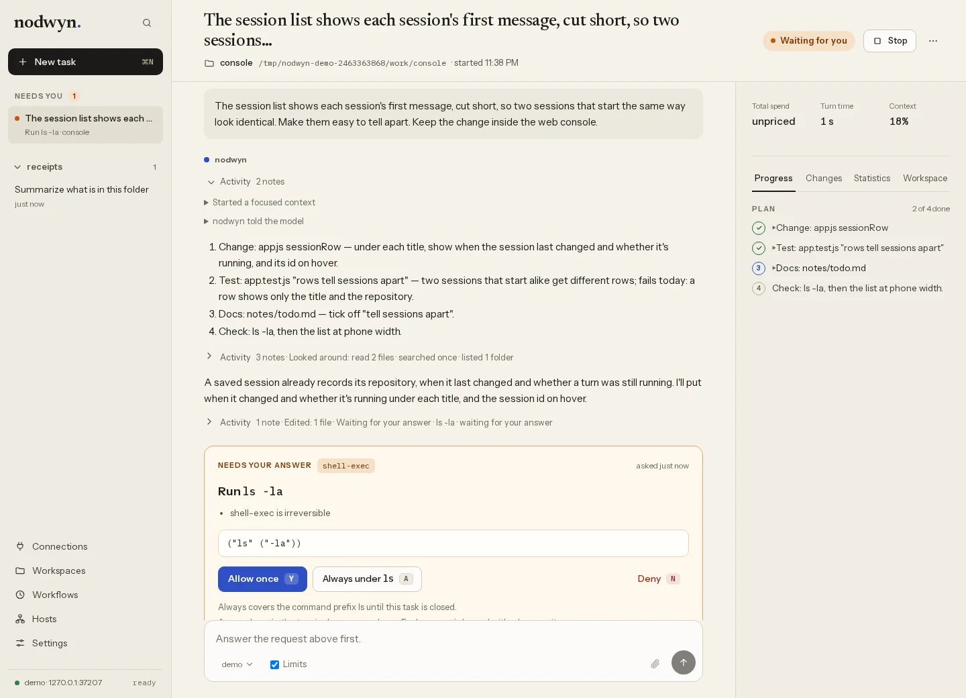The image size is (966, 698).
Task: Select the session list task in Needs You
Action: click(85, 125)
